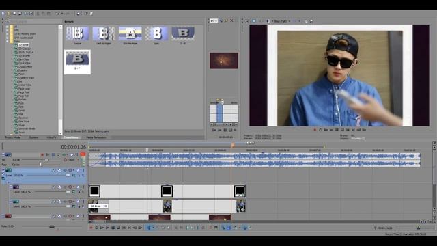
Task: Click the Enable Snapping magnet icon
Action: tap(223, 228)
